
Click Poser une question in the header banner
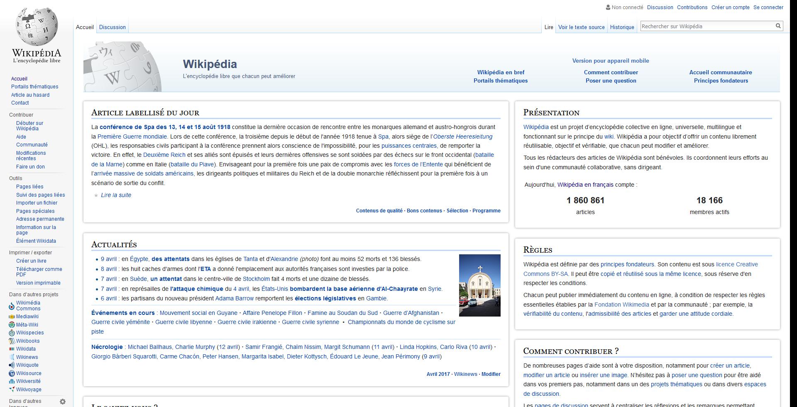coord(611,80)
